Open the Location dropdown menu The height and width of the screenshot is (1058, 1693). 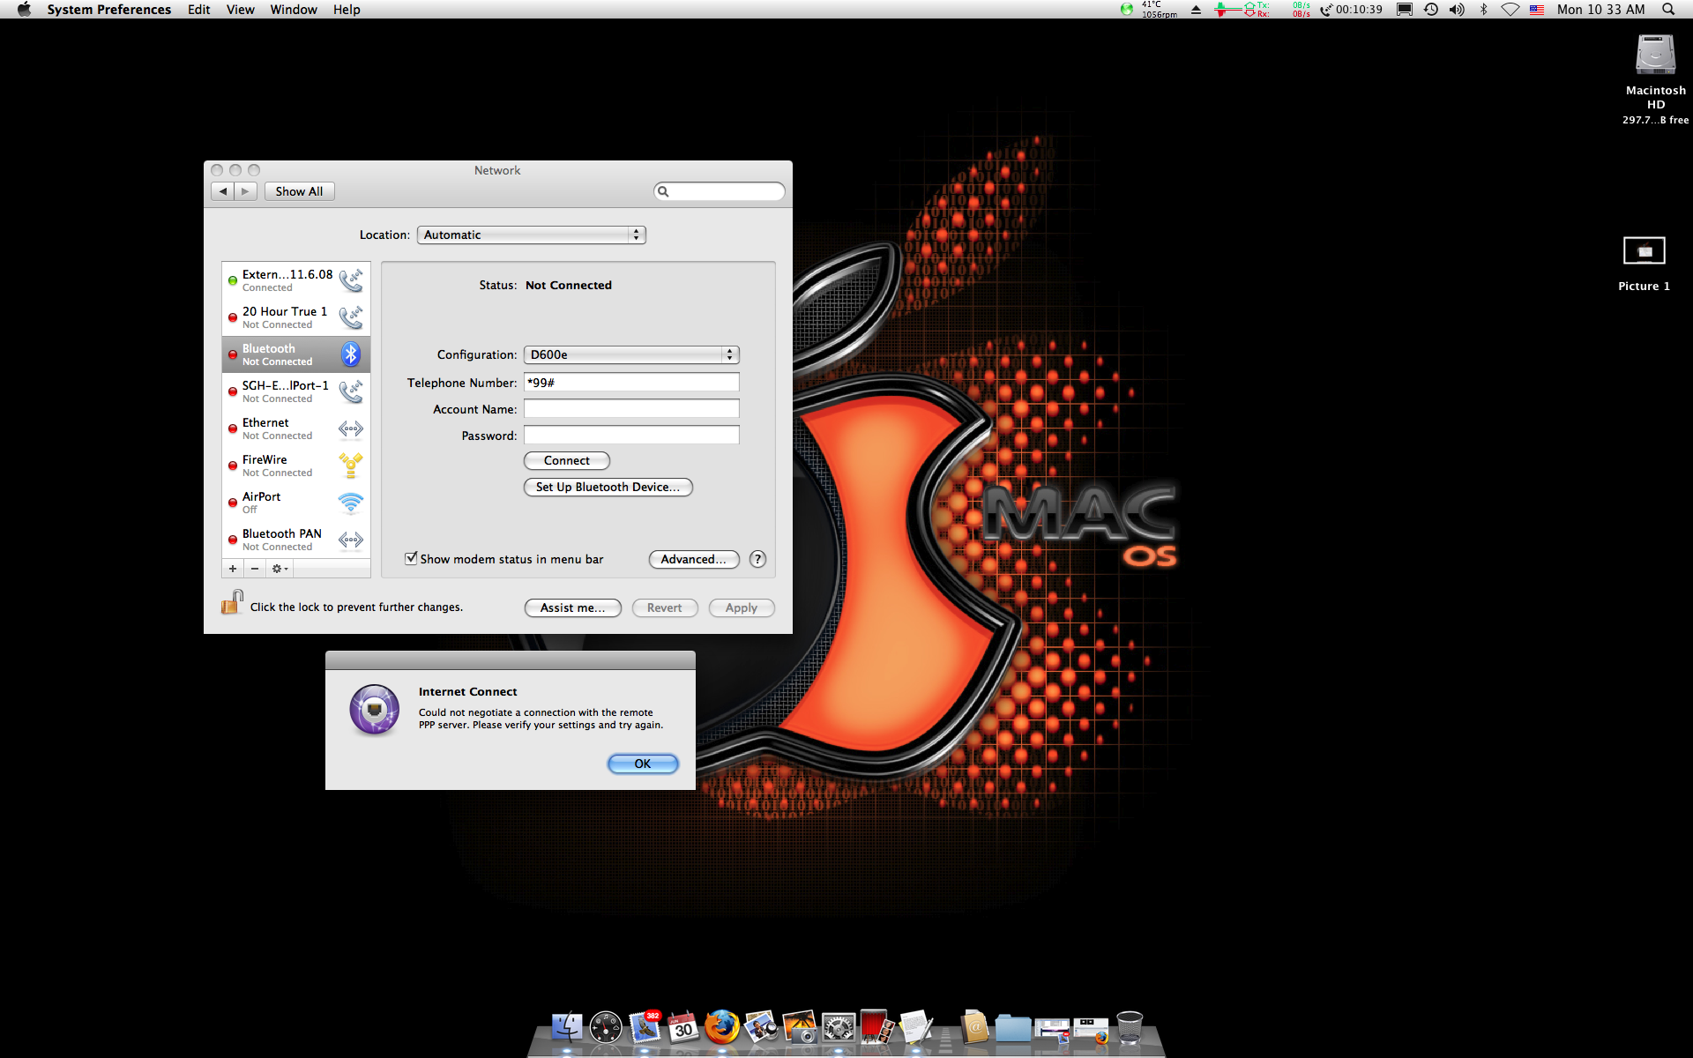531,235
